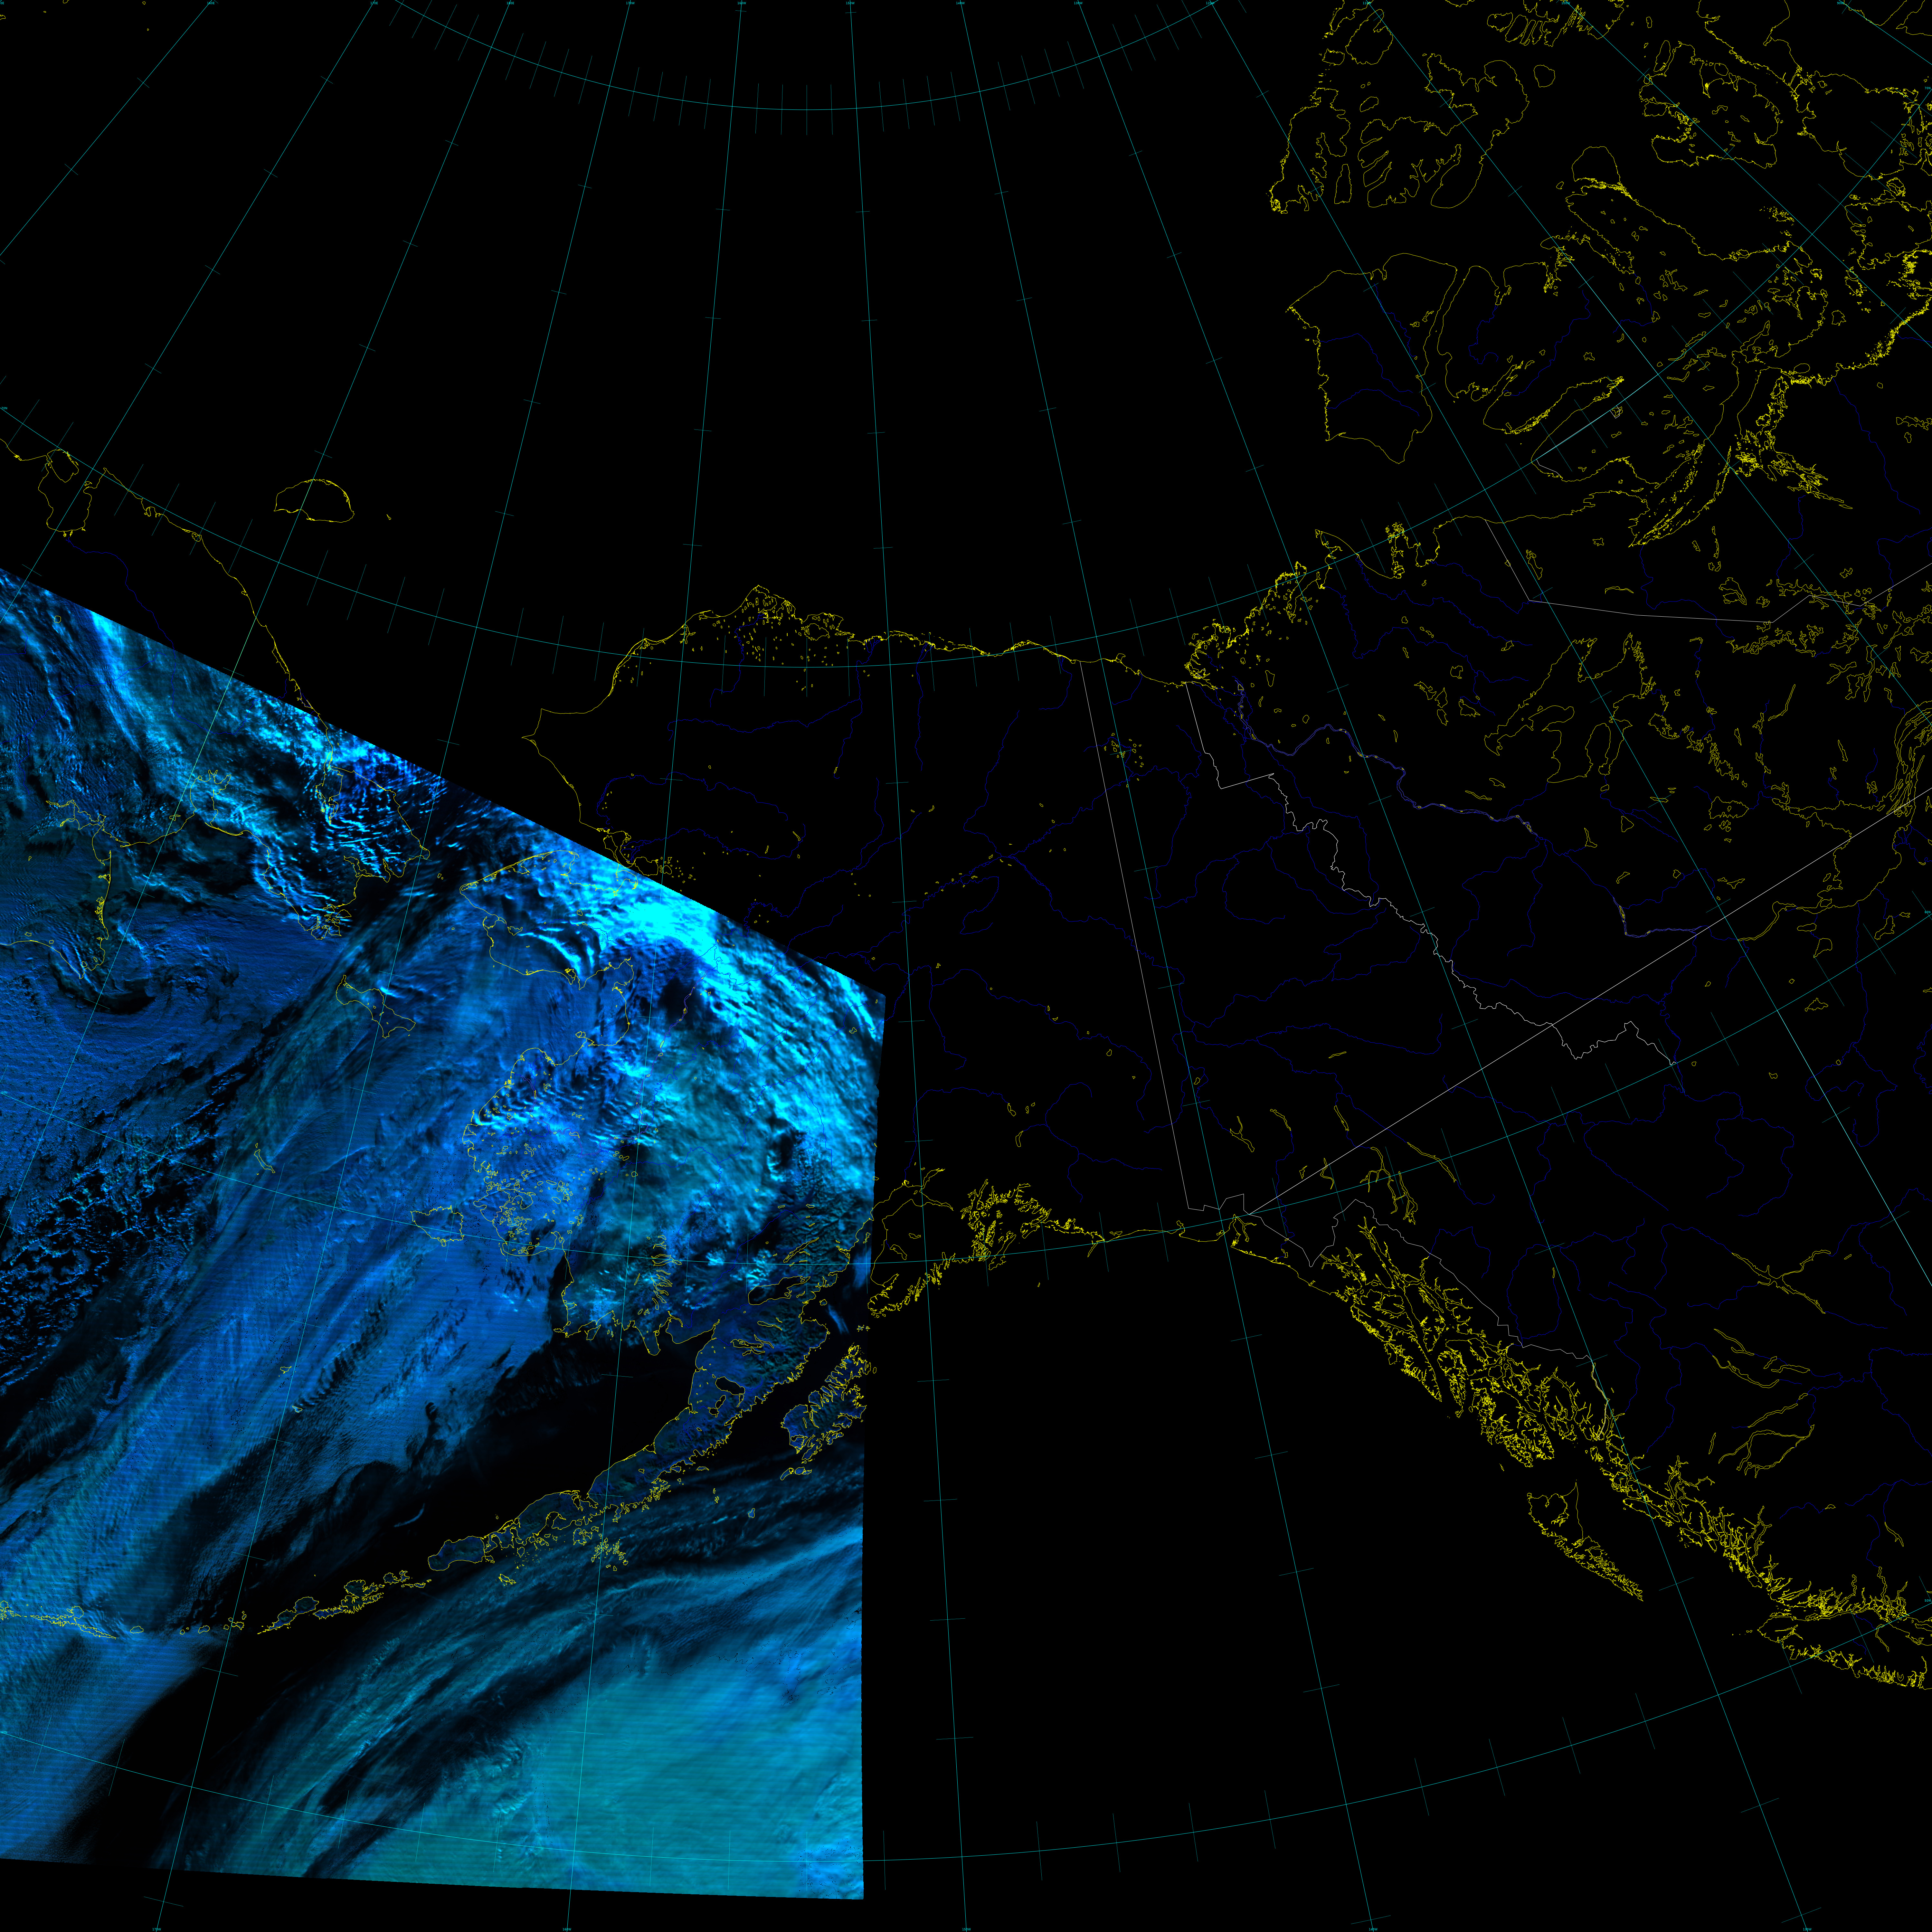Screen dimensions: 1932x1932
Task: Click the 140W longitude label at top
Action: coord(960,3)
